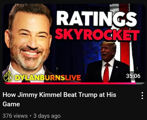Click the DYLANBURNSLIVE watermark text
This screenshot has width=147, height=120.
click(x=48, y=78)
